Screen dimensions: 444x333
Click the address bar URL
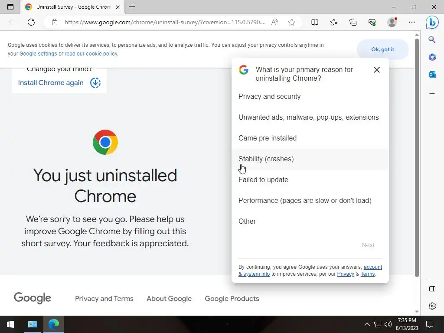(165, 22)
